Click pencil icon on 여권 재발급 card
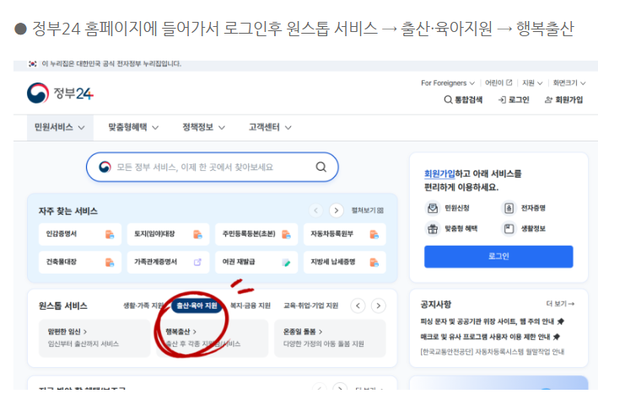The width and height of the screenshot is (625, 415). click(286, 262)
